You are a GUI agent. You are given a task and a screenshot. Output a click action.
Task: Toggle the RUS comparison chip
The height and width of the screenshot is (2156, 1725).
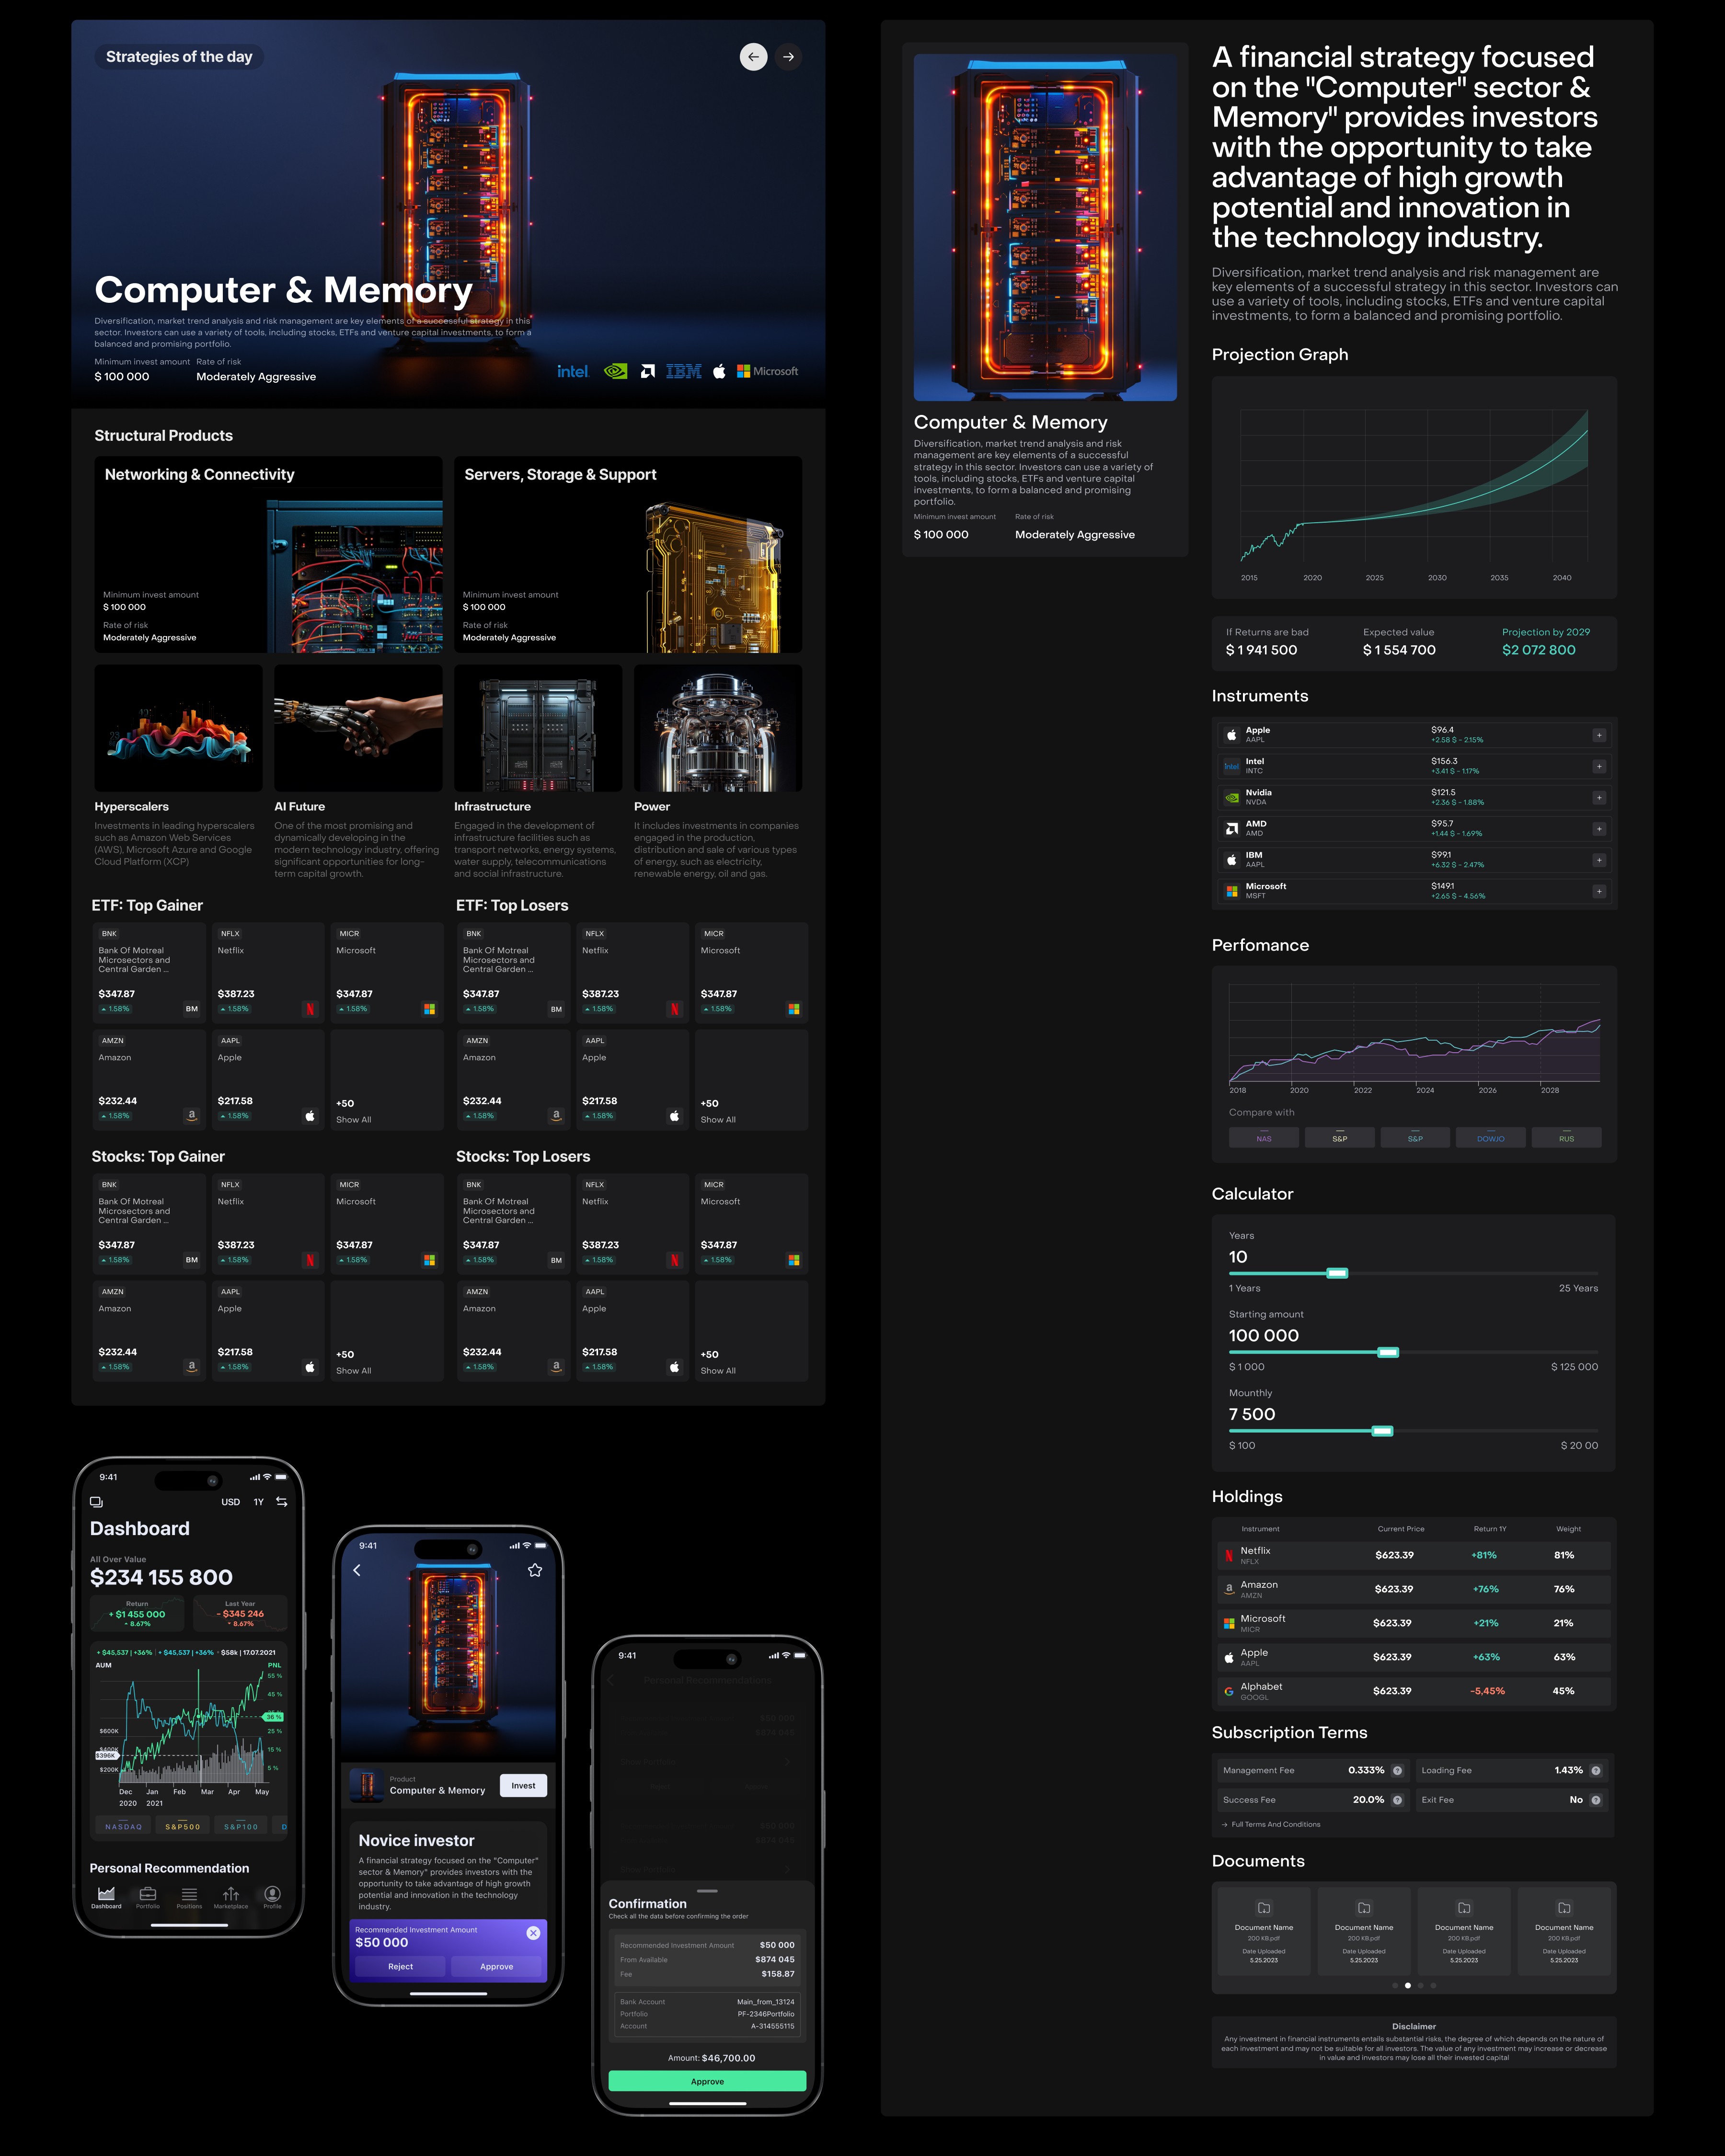pos(1566,1138)
